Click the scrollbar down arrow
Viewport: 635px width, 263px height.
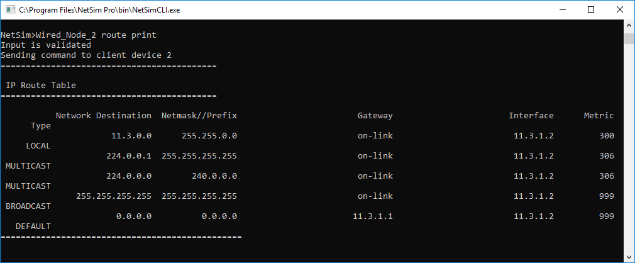pos(629,257)
